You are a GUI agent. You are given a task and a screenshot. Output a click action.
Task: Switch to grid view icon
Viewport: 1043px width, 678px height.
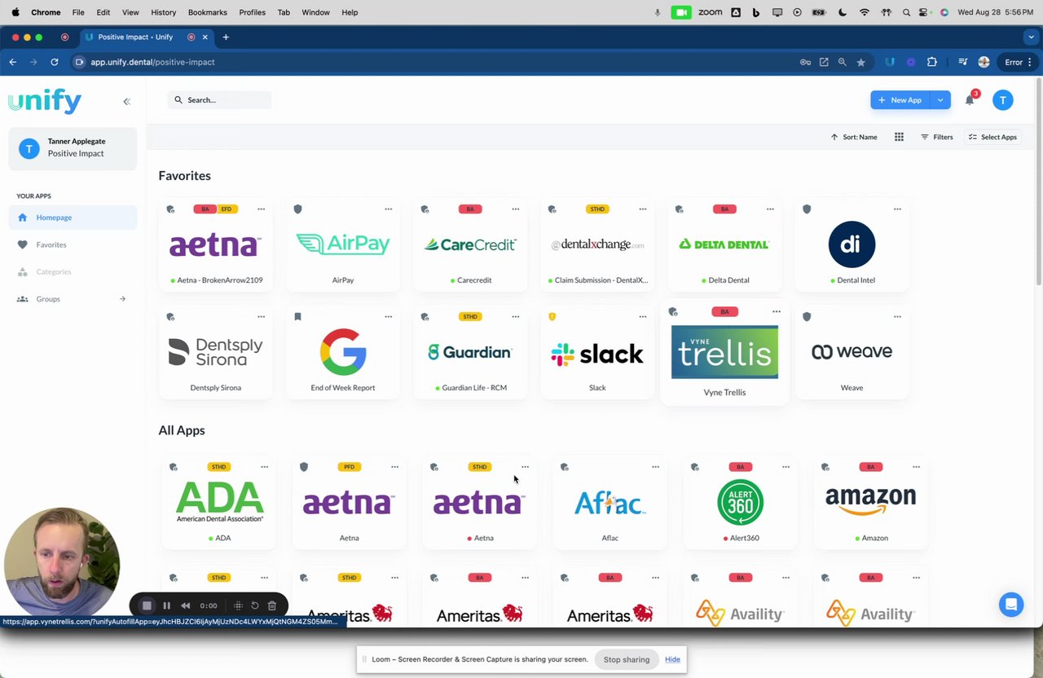pyautogui.click(x=899, y=137)
